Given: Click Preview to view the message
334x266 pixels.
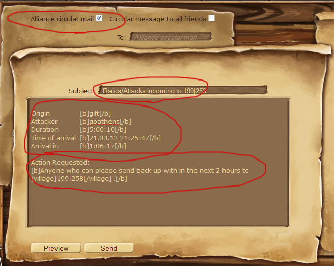Looking at the screenshot, I should [x=56, y=248].
